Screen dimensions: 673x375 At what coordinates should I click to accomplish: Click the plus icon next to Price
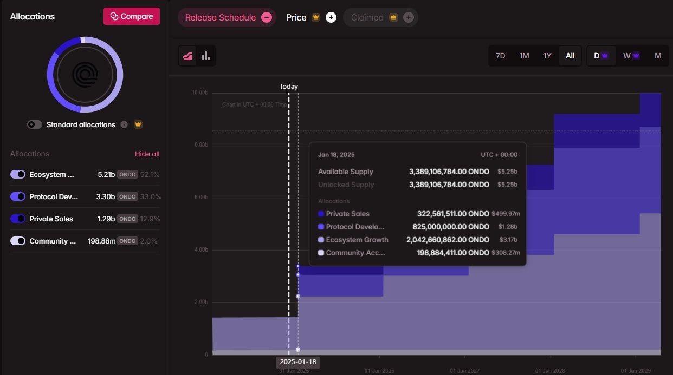tap(331, 17)
